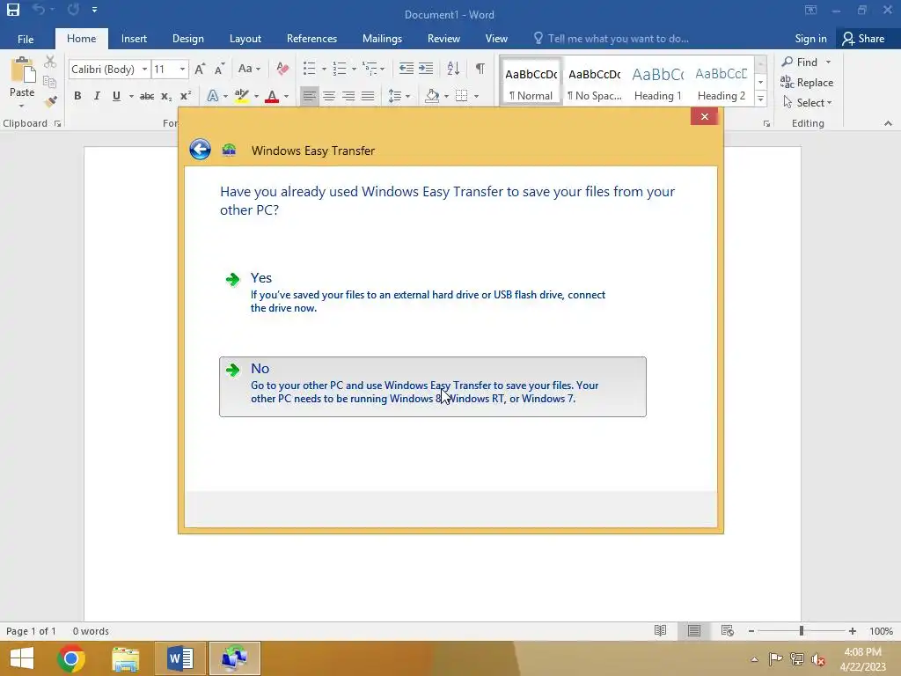Expand the Styles gallery More arrow
901x676 pixels.
tap(760, 99)
